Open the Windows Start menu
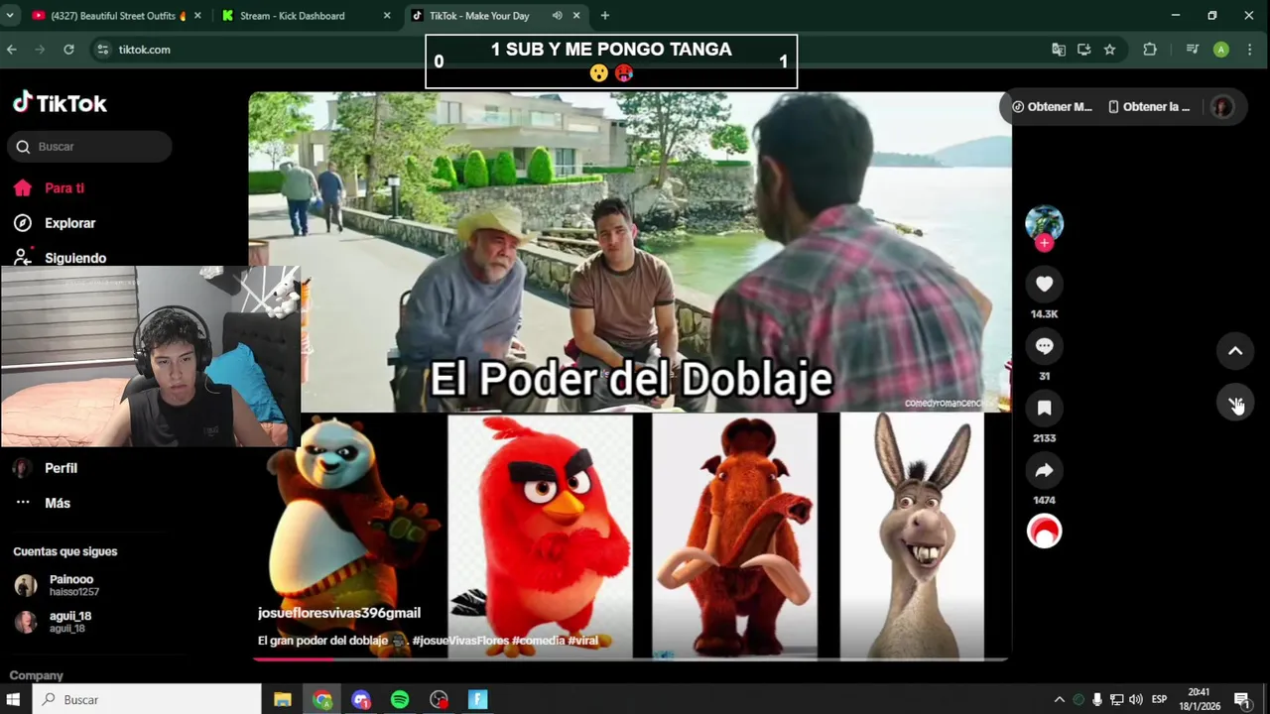This screenshot has height=714, width=1270. (x=14, y=699)
